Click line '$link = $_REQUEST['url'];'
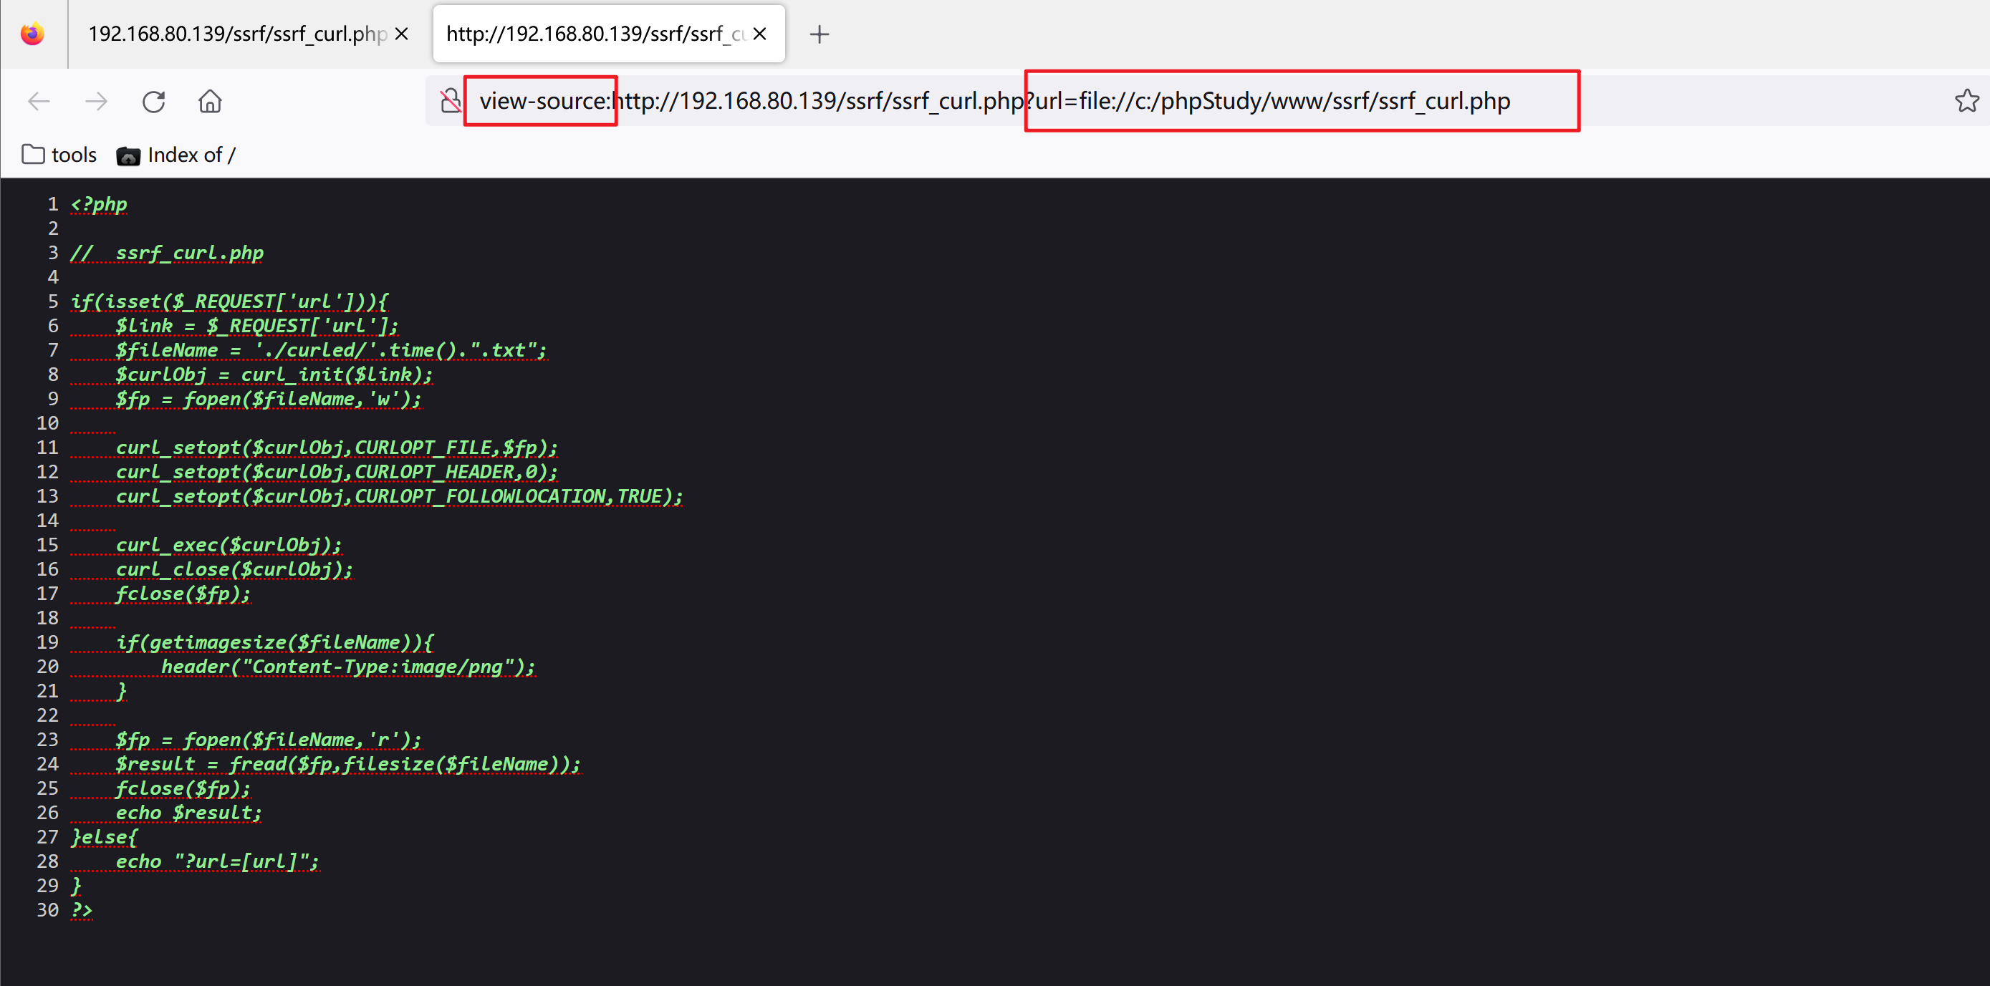Viewport: 1990px width, 986px height. (x=256, y=326)
